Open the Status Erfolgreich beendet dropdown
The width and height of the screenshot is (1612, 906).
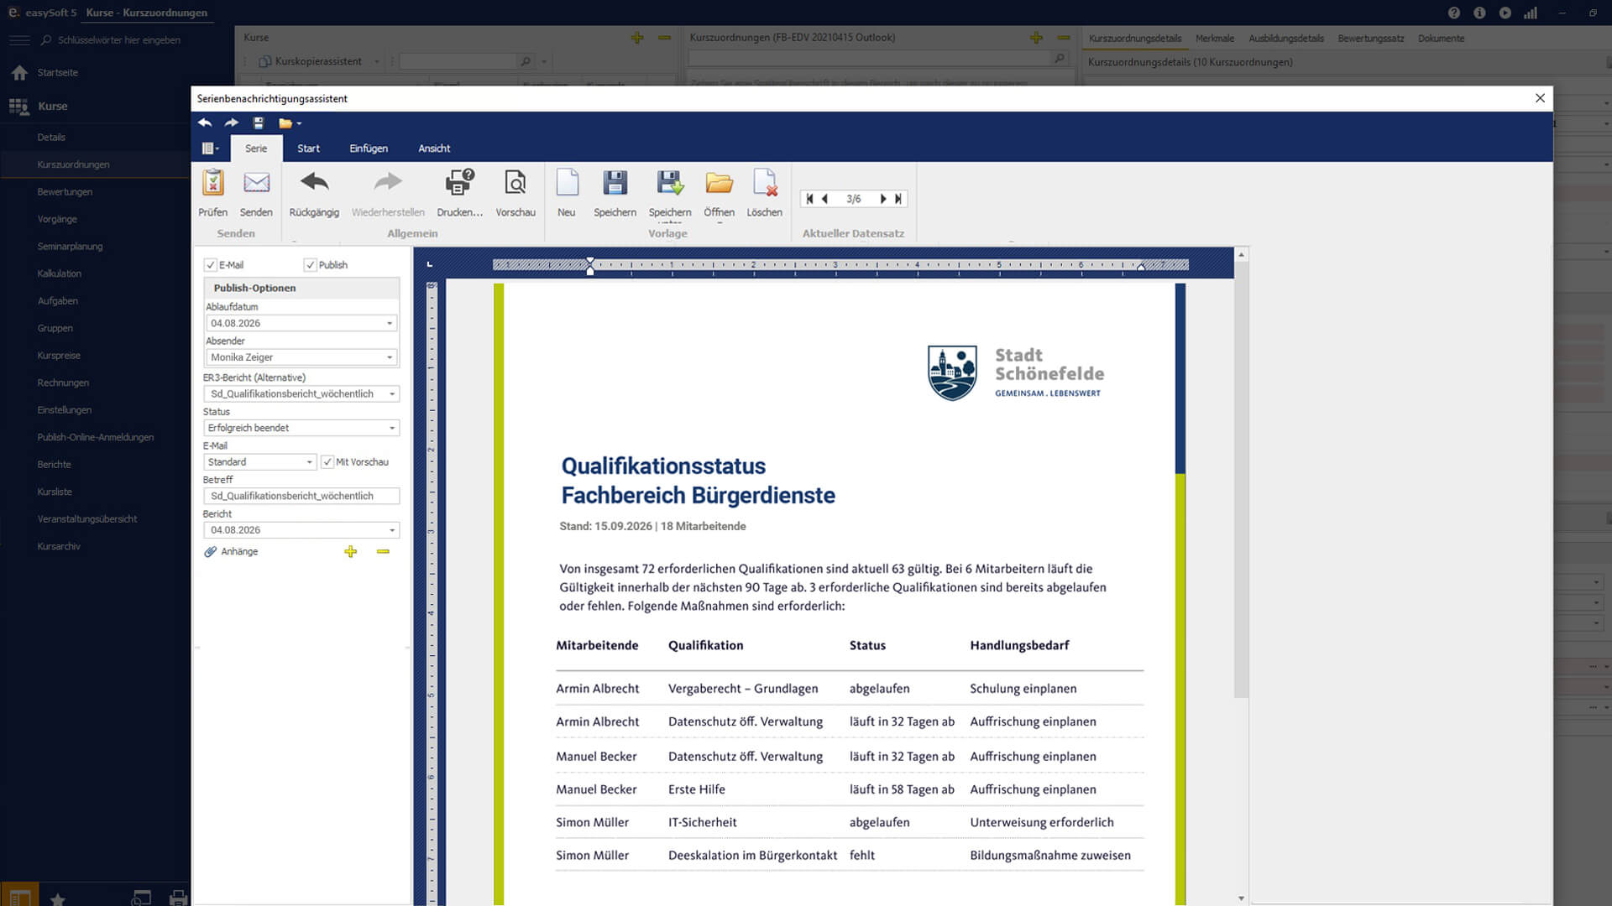391,428
